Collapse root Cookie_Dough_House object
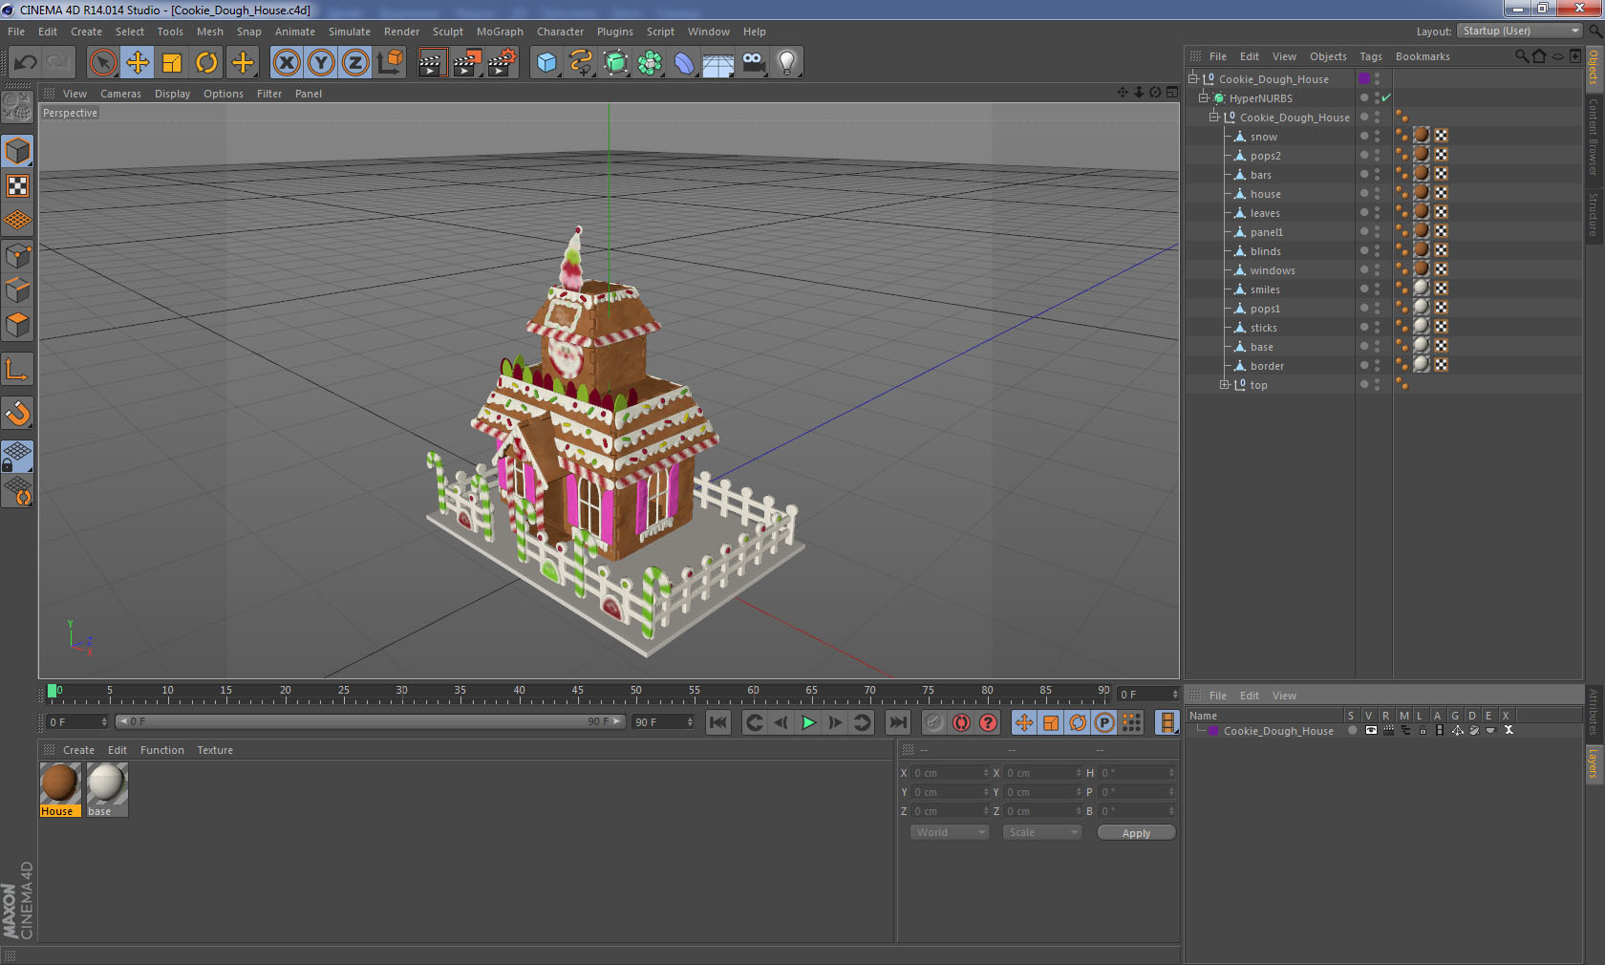Viewport: 1605px width, 965px height. (x=1193, y=78)
